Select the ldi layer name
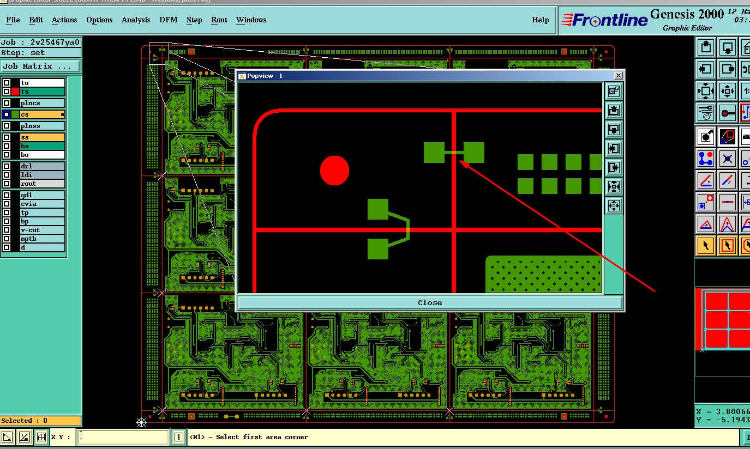 [x=43, y=175]
